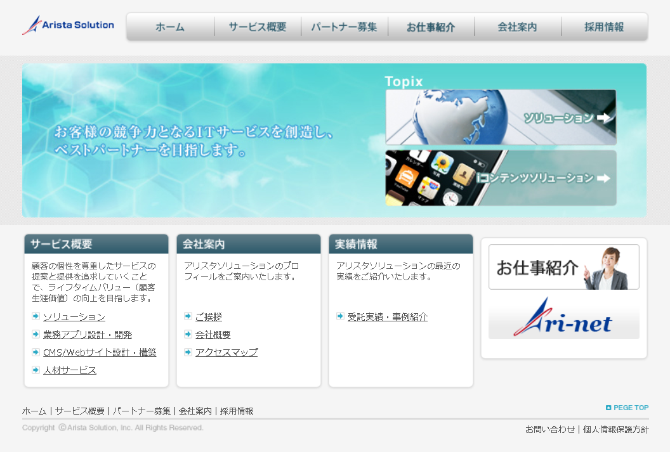Click the Arista Solution logo
The image size is (670, 452).
tap(68, 24)
